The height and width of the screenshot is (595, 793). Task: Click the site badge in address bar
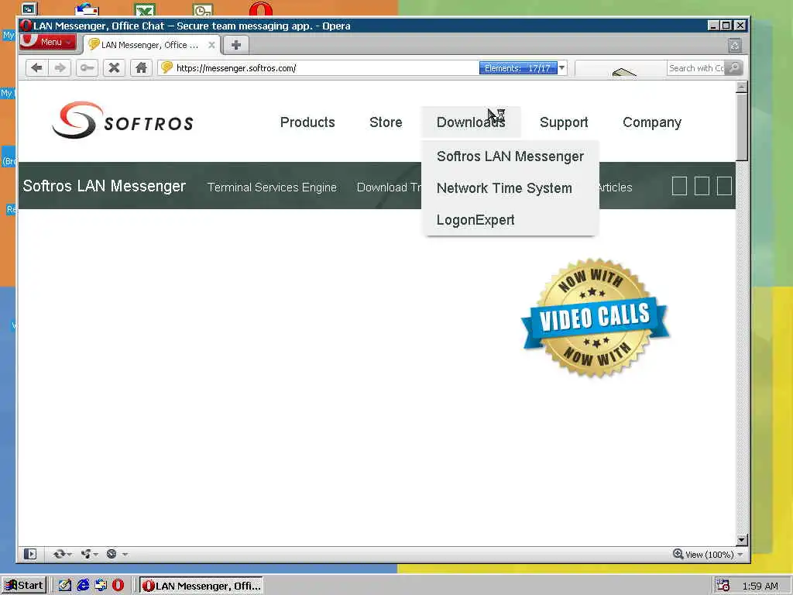167,67
